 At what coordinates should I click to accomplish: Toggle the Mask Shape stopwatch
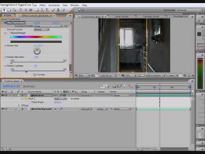tap(29, 102)
